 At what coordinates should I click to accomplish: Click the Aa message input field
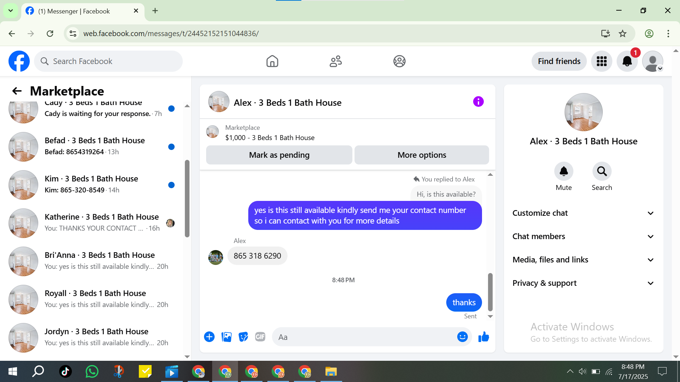click(365, 337)
